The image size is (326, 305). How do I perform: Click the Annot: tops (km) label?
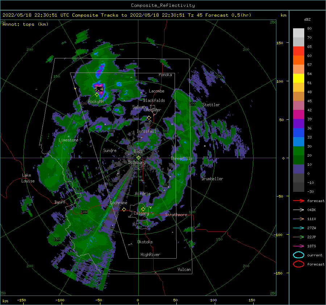25,24
